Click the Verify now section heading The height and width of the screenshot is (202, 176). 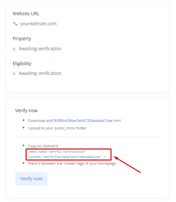pyautogui.click(x=26, y=111)
